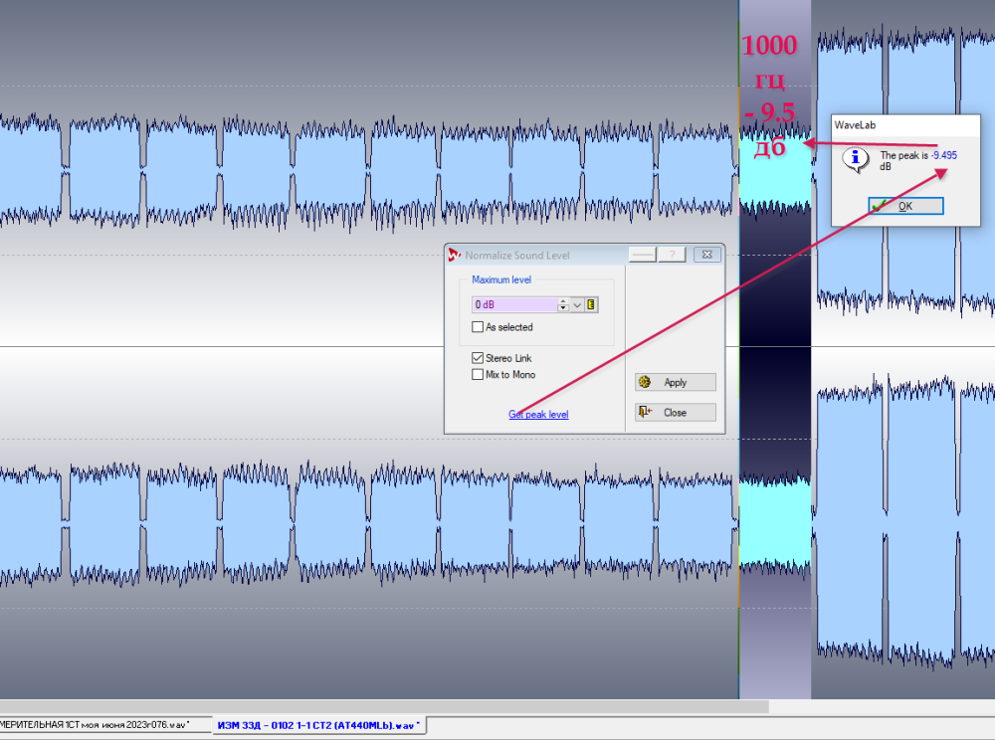
Task: Click the yellow presets icon beside 0 dB
Action: point(591,304)
